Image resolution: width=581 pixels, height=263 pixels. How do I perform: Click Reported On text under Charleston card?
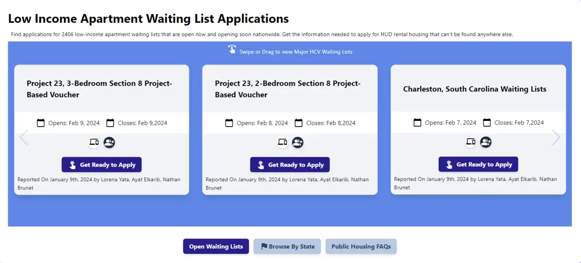[475, 183]
